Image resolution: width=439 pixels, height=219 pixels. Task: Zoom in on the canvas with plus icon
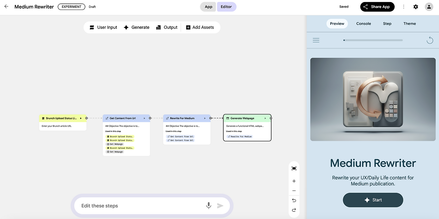point(294,181)
